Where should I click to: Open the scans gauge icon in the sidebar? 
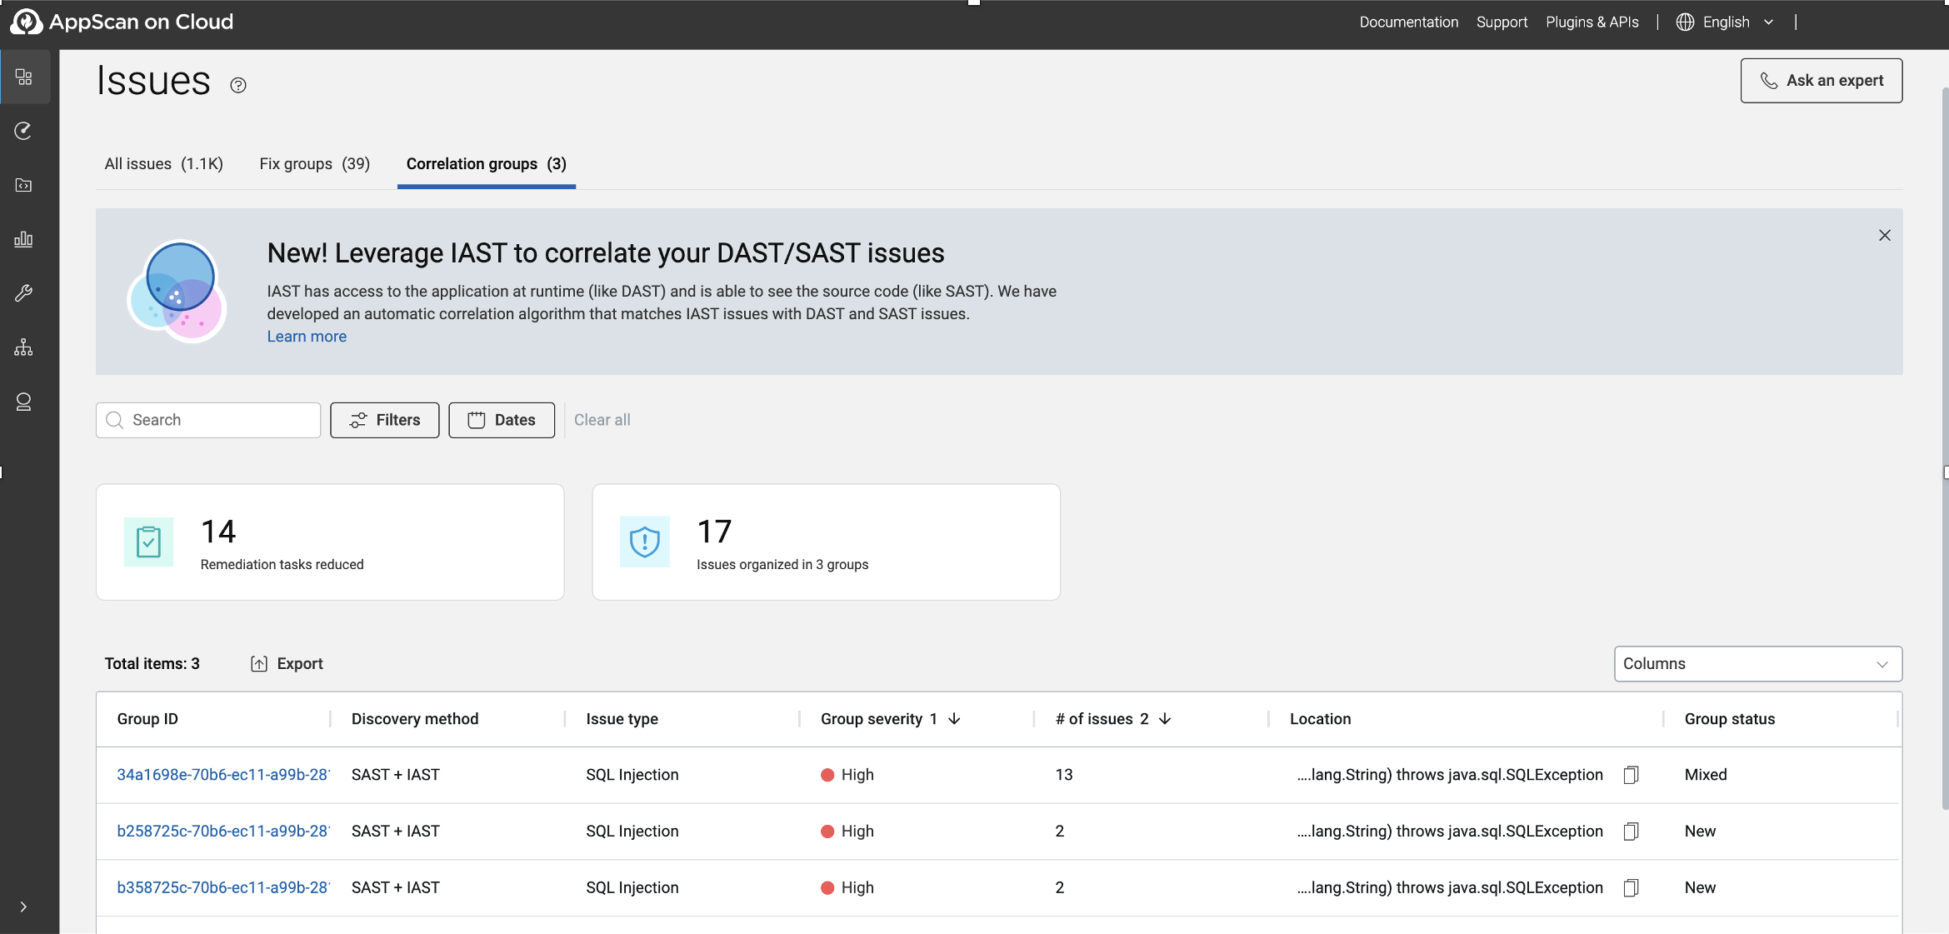click(x=24, y=131)
